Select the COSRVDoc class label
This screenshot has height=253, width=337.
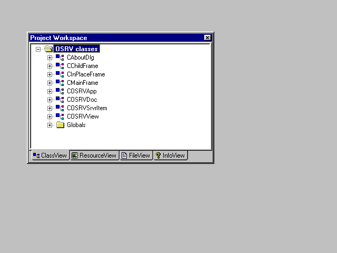point(82,100)
